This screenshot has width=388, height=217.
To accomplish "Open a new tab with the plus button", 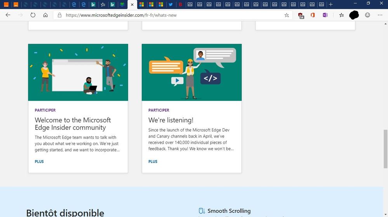I will tap(331, 4).
